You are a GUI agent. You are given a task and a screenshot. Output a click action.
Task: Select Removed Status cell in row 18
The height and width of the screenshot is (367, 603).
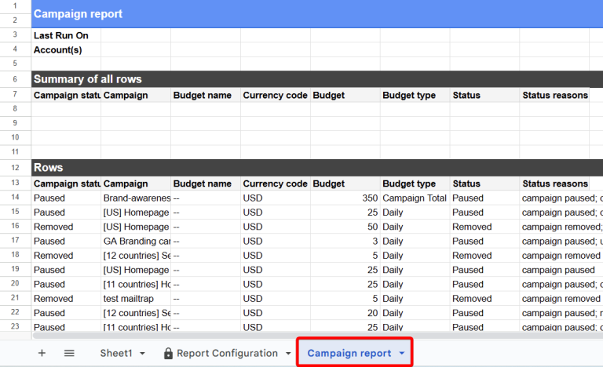pos(484,256)
